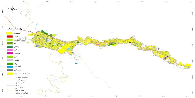
Task: Click the pink medical parcel in map center
Action: pyautogui.click(x=98, y=44)
